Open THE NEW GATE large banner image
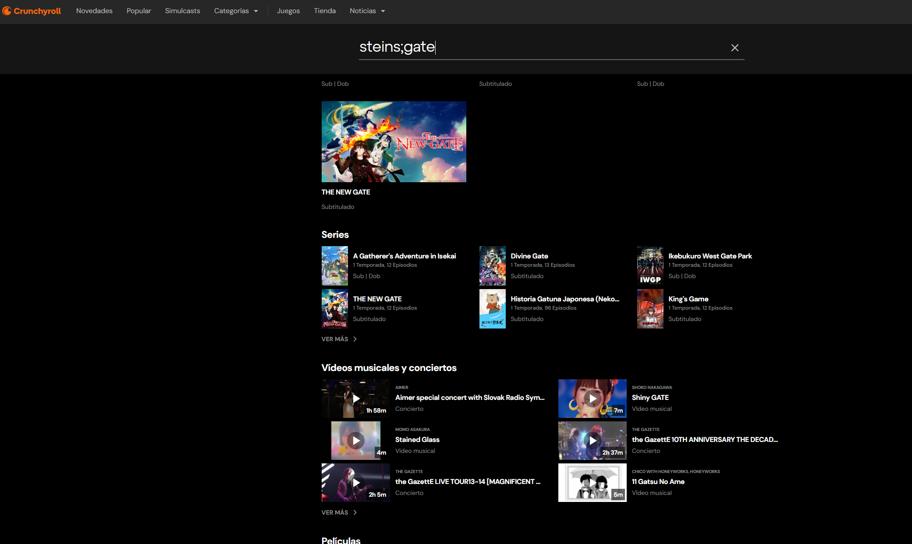 pos(394,142)
